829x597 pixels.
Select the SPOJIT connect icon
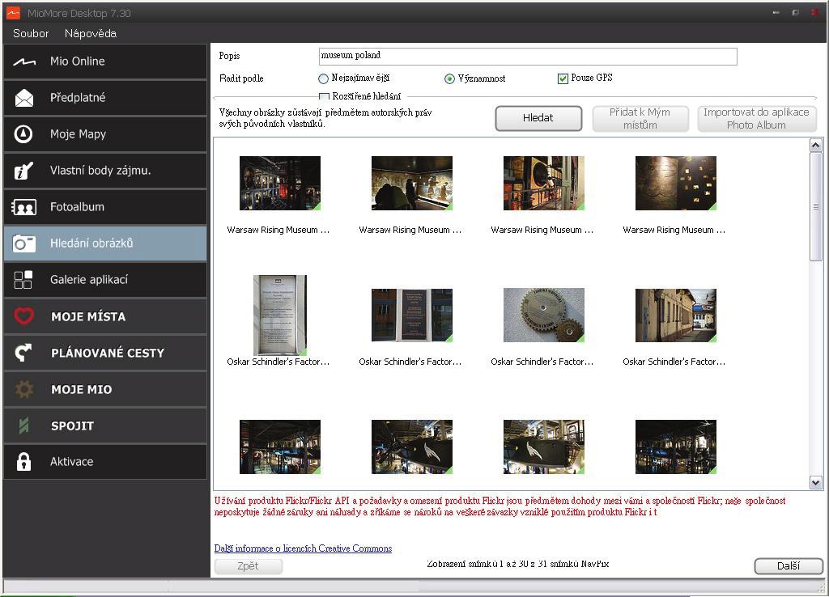point(23,426)
